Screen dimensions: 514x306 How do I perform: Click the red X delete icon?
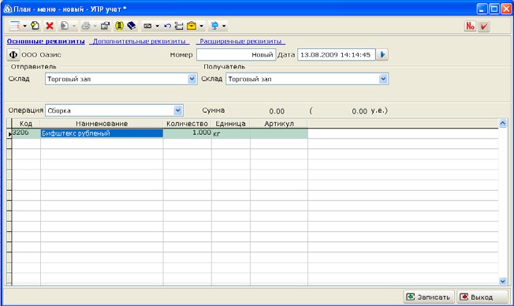click(50, 25)
